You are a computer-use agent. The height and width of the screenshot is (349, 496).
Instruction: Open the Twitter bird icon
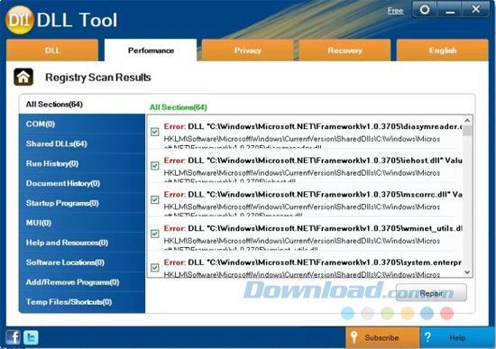point(31,337)
